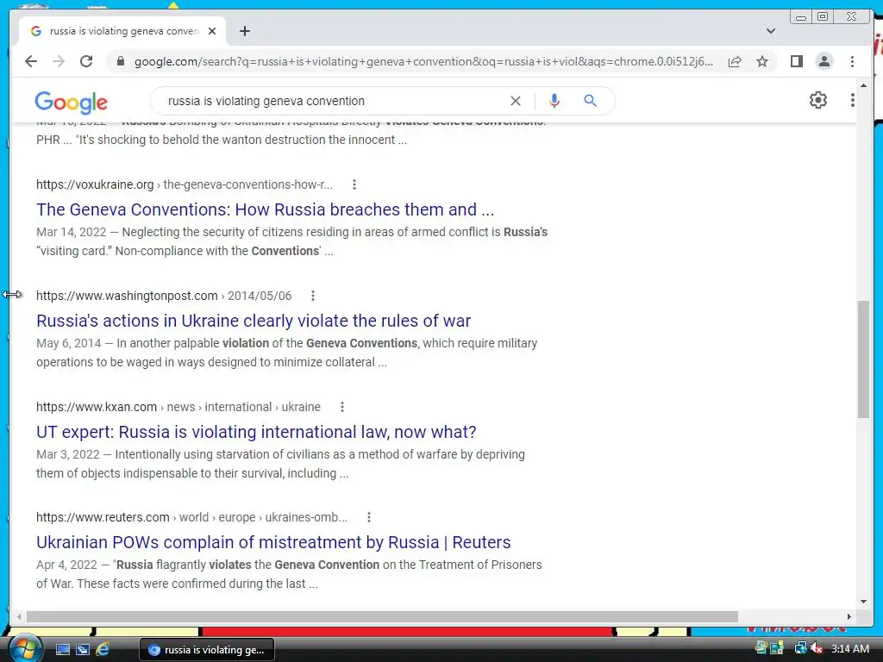View site information via the padlock icon
Image resolution: width=883 pixels, height=662 pixels.
(120, 61)
